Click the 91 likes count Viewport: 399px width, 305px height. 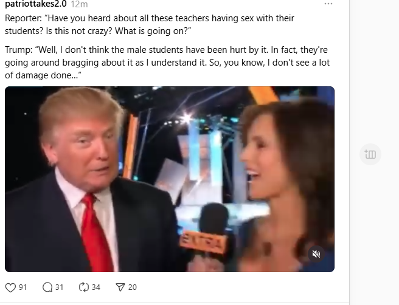(x=23, y=287)
